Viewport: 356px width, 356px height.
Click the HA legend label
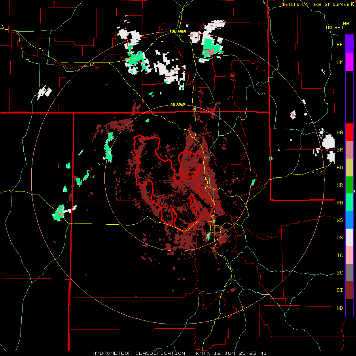coord(339,133)
